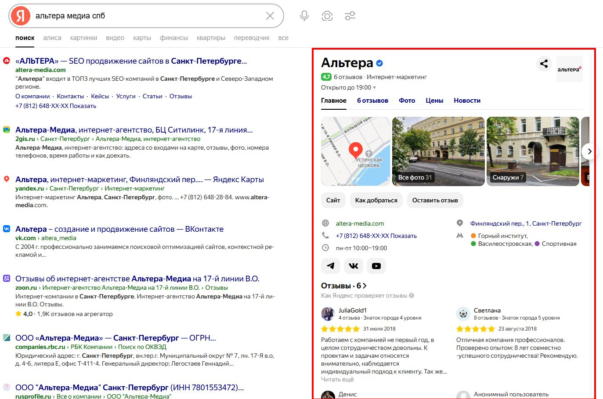Open image search camera icon
Viewport: 603px width, 399px height.
(x=327, y=16)
